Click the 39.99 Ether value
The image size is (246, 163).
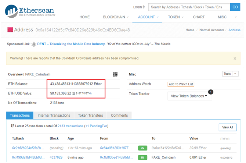(x=198, y=148)
